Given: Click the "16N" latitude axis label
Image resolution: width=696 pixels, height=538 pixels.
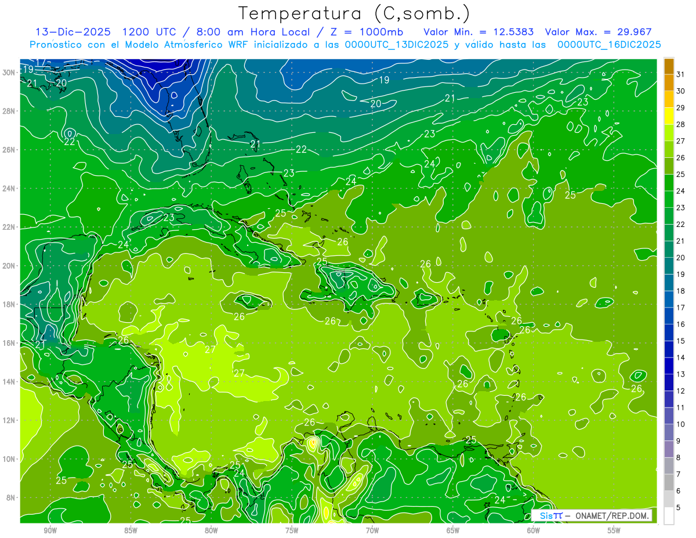Looking at the screenshot, I should pyautogui.click(x=9, y=343).
